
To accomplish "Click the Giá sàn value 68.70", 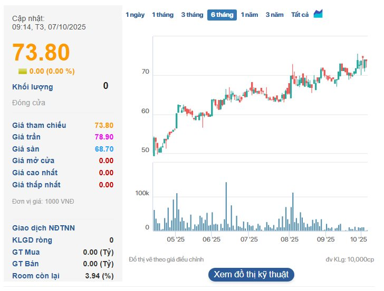I will pyautogui.click(x=104, y=149).
